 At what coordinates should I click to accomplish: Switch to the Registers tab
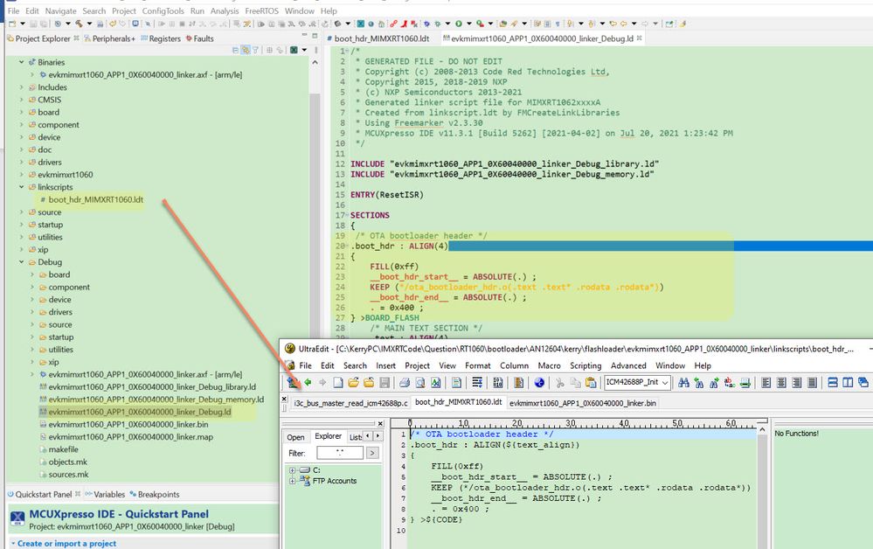coord(161,38)
